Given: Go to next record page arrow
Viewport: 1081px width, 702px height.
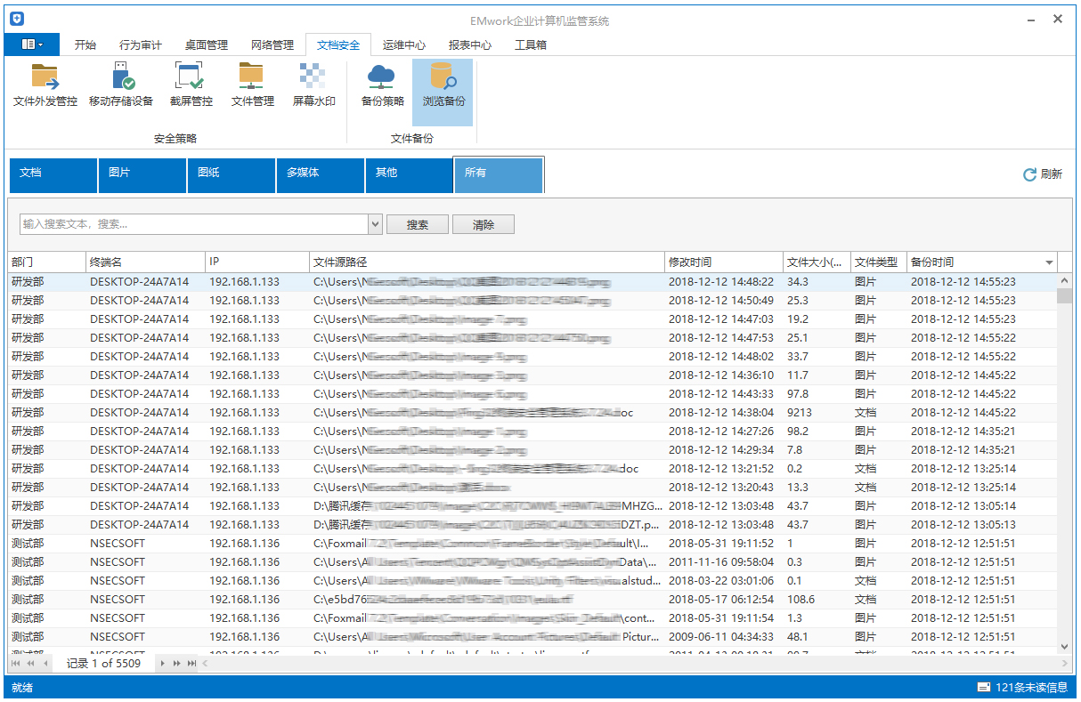Looking at the screenshot, I should click(x=162, y=664).
